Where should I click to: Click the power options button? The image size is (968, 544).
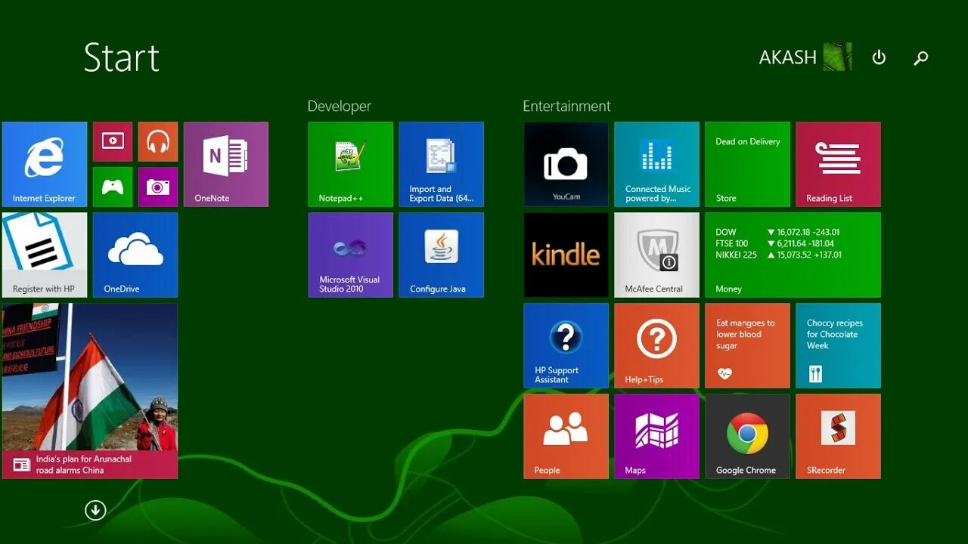879,57
